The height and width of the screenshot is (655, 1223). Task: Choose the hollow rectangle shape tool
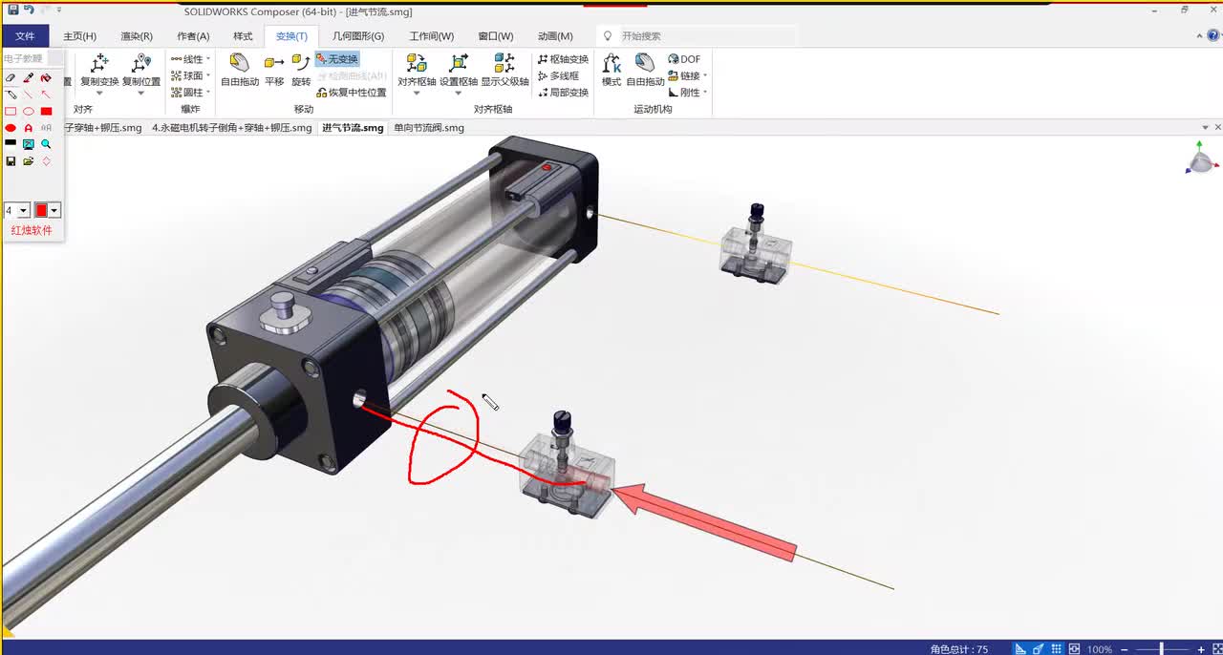click(11, 111)
